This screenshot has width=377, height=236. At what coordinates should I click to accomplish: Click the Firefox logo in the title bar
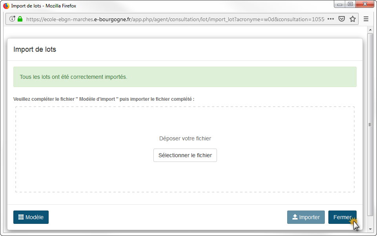coord(6,6)
